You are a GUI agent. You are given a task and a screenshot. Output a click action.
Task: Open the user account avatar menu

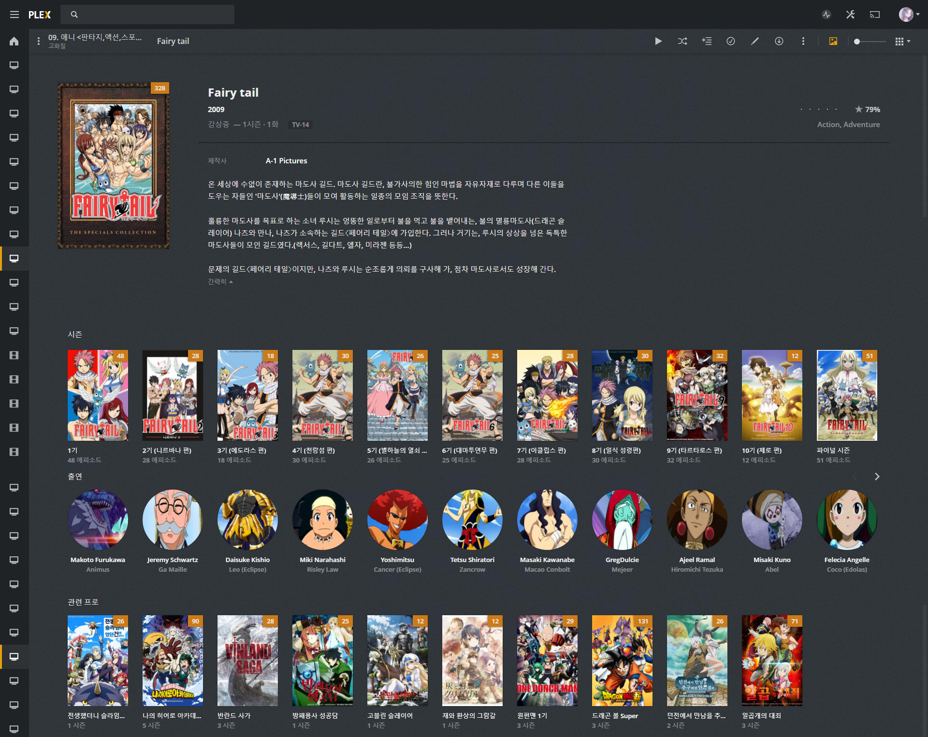pos(909,14)
